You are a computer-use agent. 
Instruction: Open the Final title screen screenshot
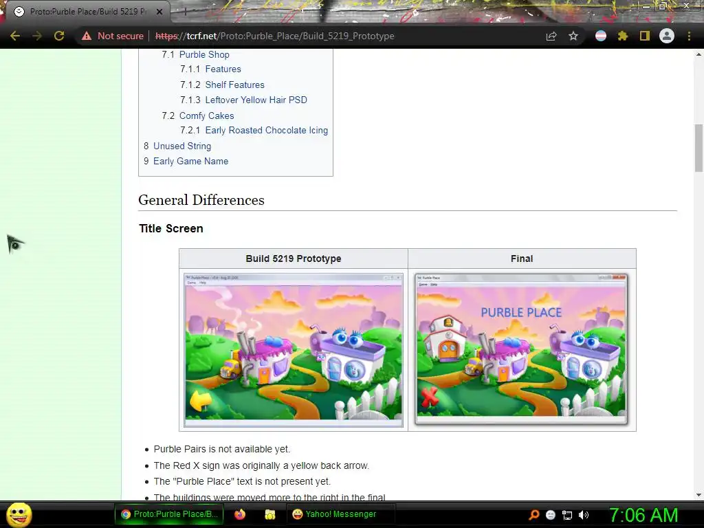tap(521, 349)
